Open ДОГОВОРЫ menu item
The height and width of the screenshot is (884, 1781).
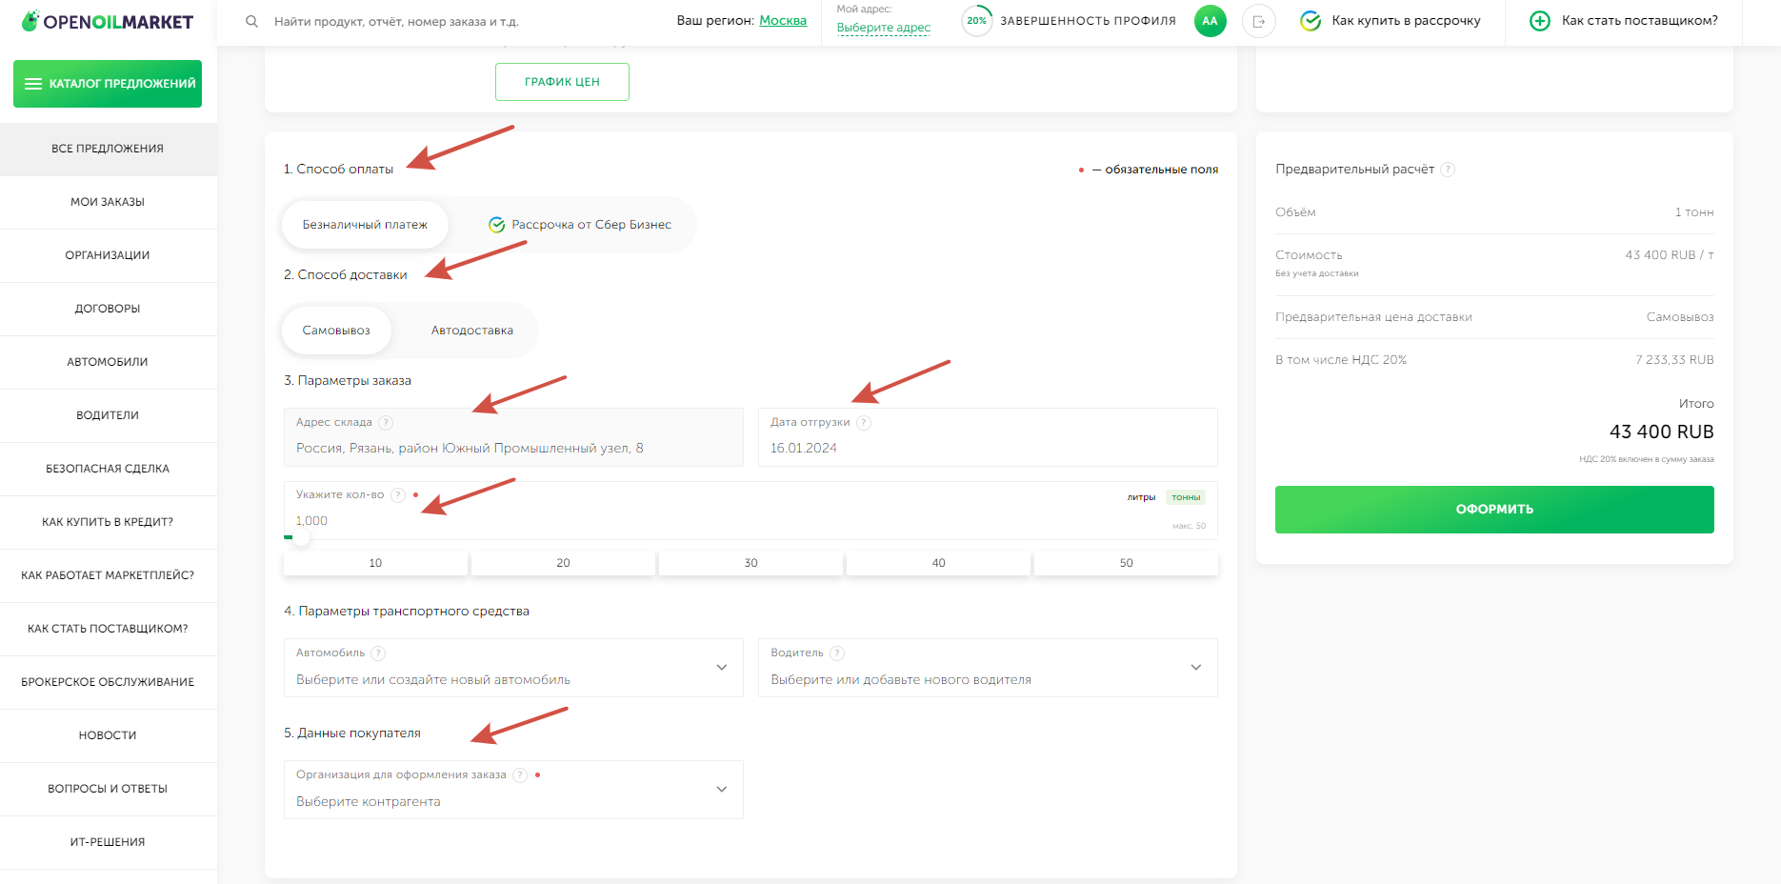(x=108, y=309)
